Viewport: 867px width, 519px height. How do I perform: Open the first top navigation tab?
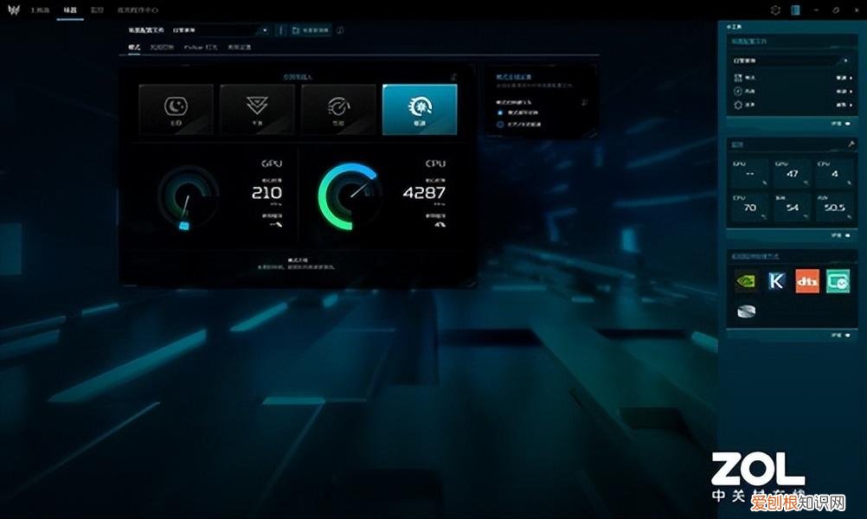coord(40,10)
